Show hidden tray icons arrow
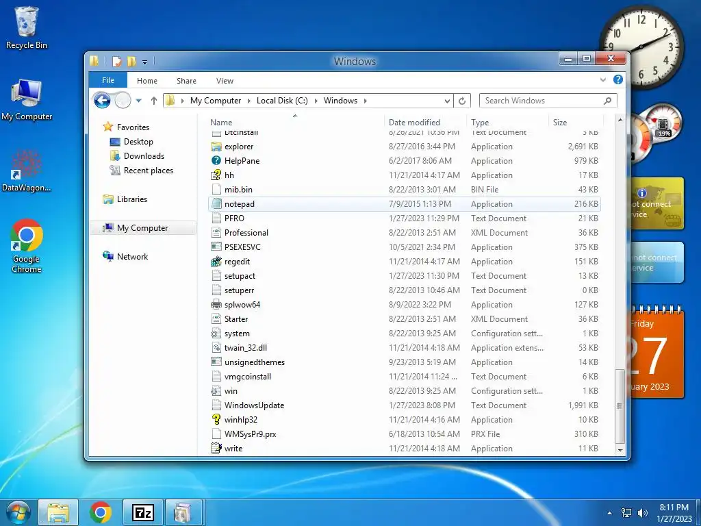Viewport: 701px width, 526px height. point(609,513)
